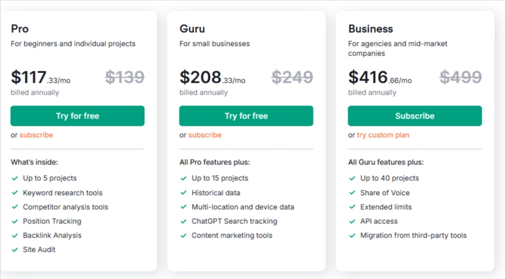The width and height of the screenshot is (505, 279).
Task: Click checkmark next to Keyword research tools
Action: [x=15, y=193]
